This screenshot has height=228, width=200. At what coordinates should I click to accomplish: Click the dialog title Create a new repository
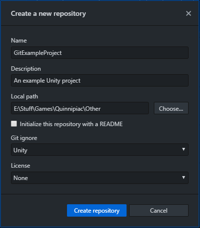(x=48, y=14)
